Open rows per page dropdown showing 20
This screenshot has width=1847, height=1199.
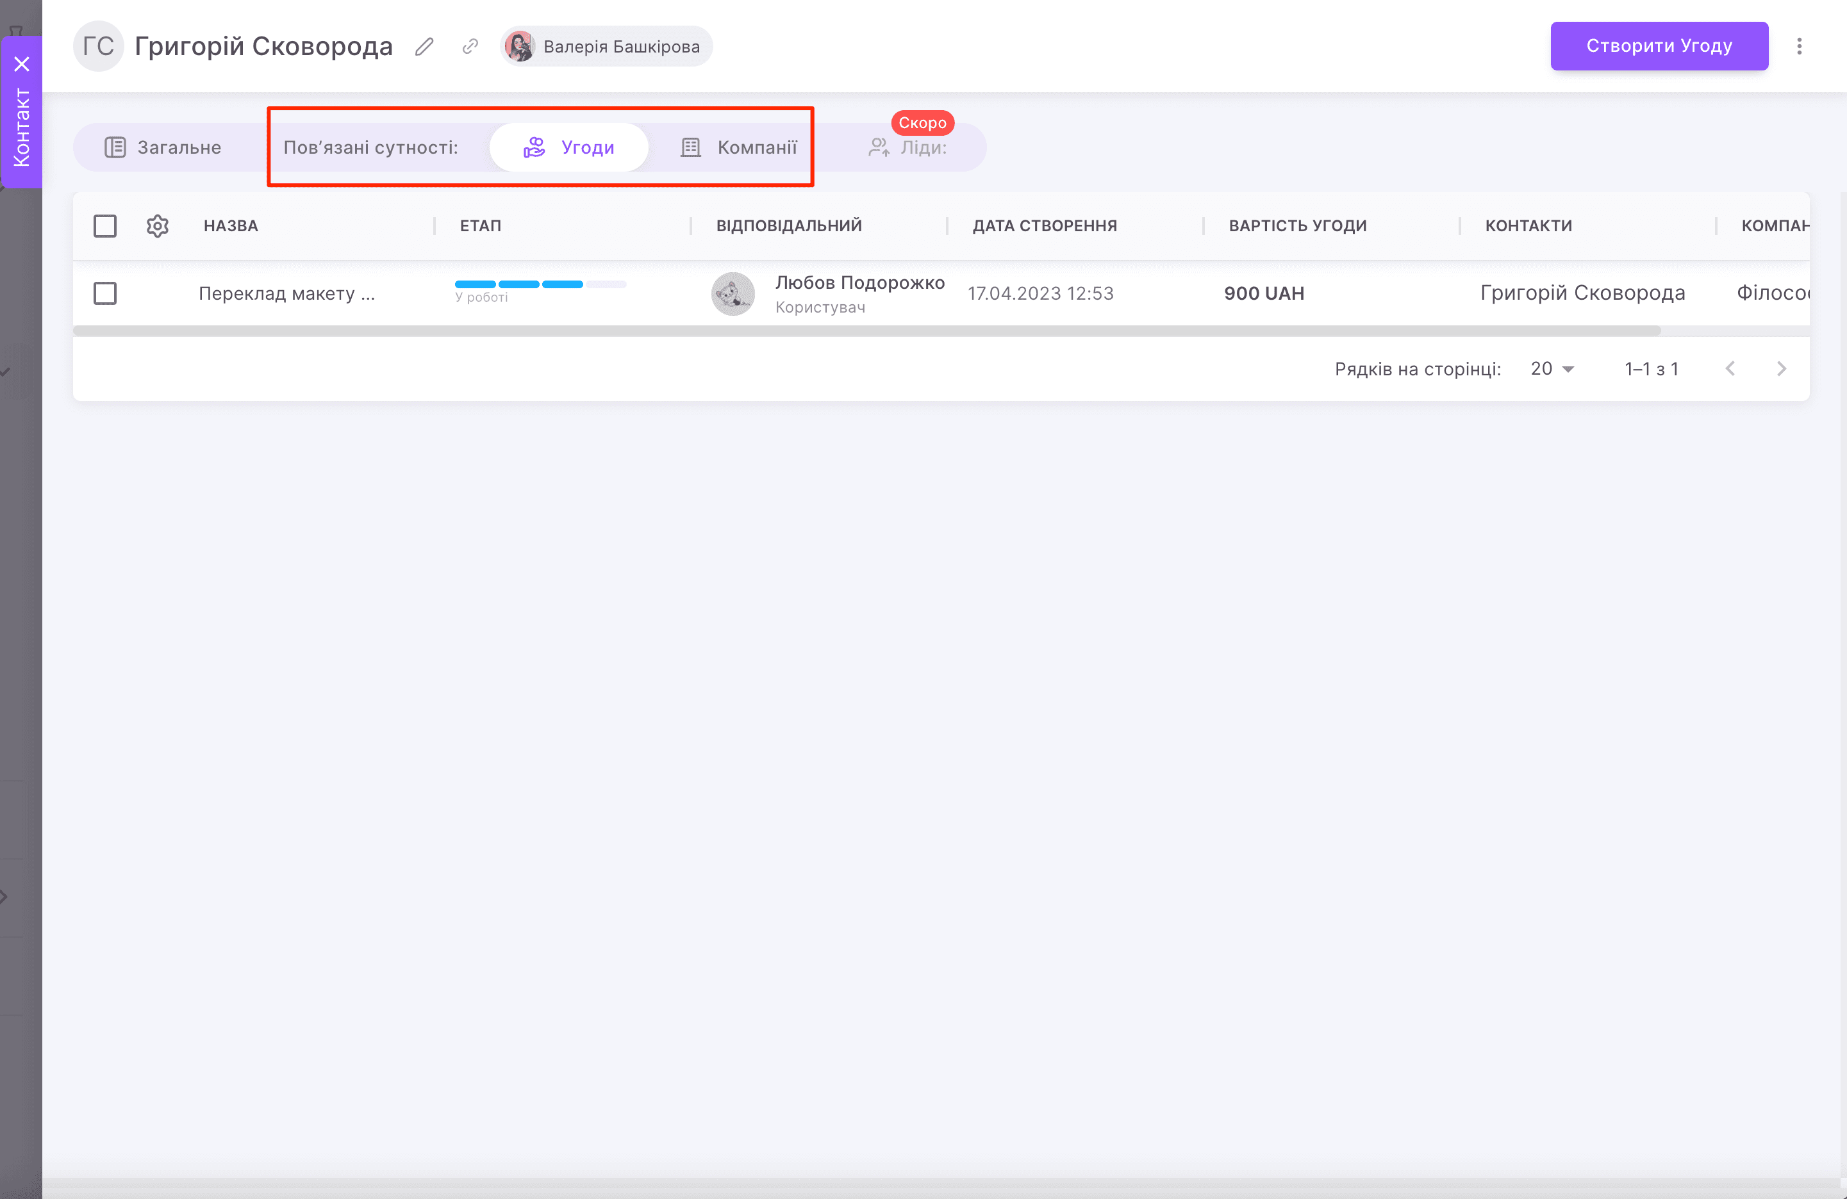coord(1552,369)
